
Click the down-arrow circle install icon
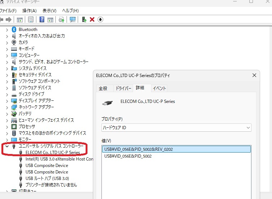100,19
